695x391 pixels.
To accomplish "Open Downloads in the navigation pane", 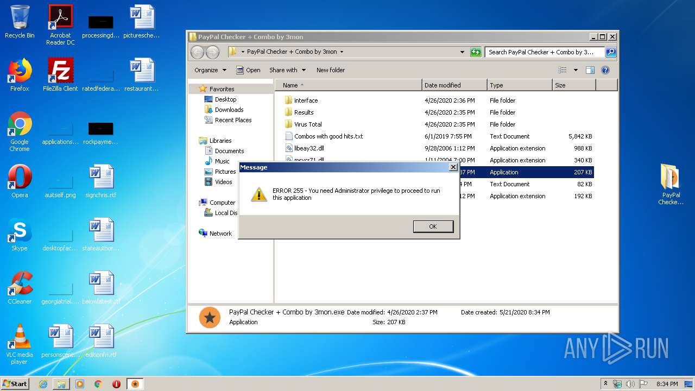I will [224, 110].
